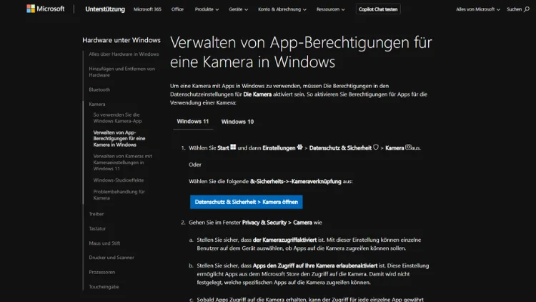
Task: Open Hinzufügen und Entfernen von Hardware
Action: [122, 72]
